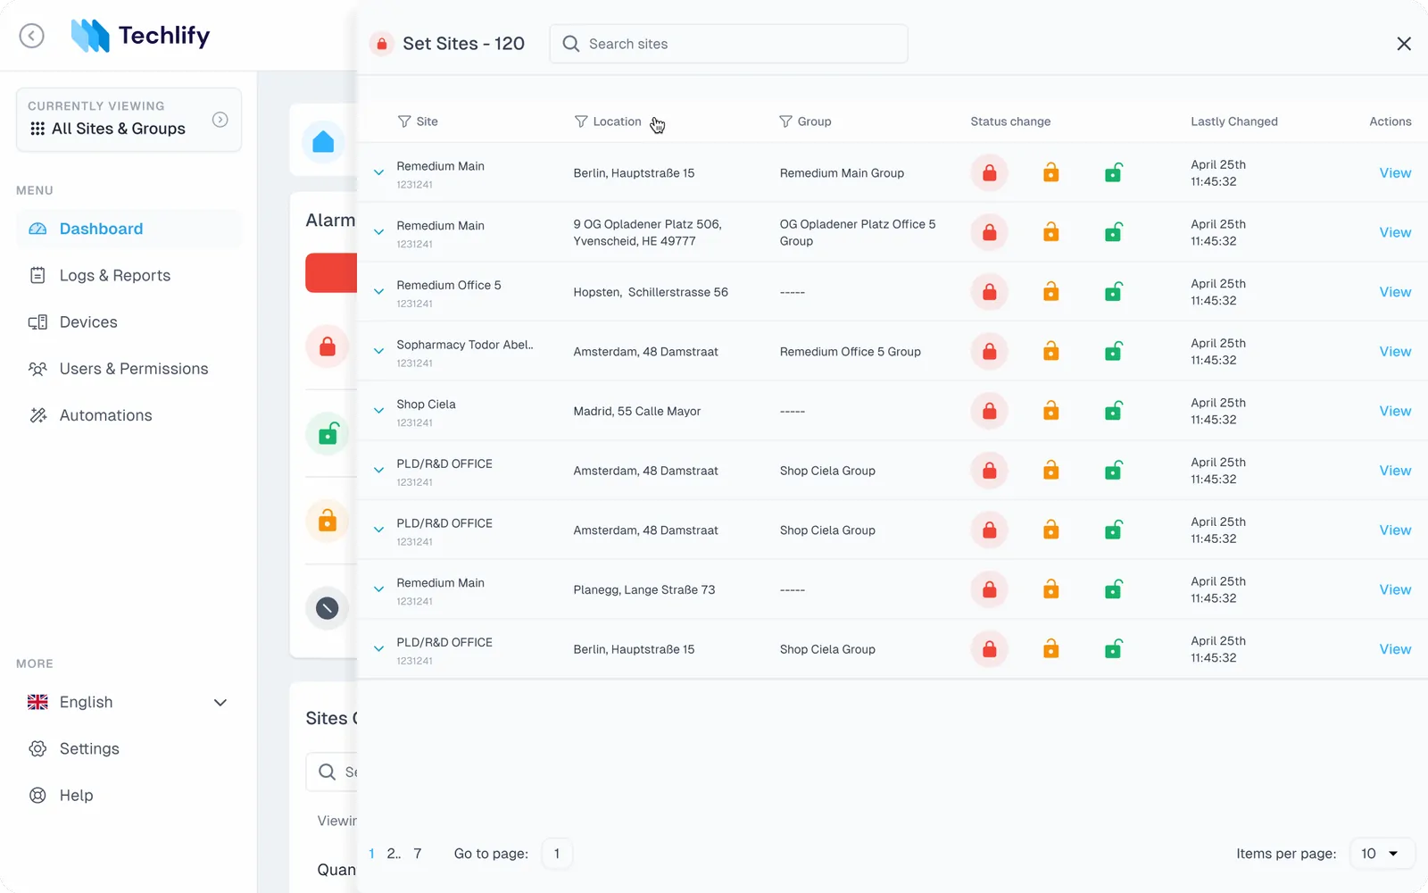This screenshot has width=1428, height=893.
Task: Click the orange partial lock for Remedium Office 5
Action: (x=1051, y=292)
